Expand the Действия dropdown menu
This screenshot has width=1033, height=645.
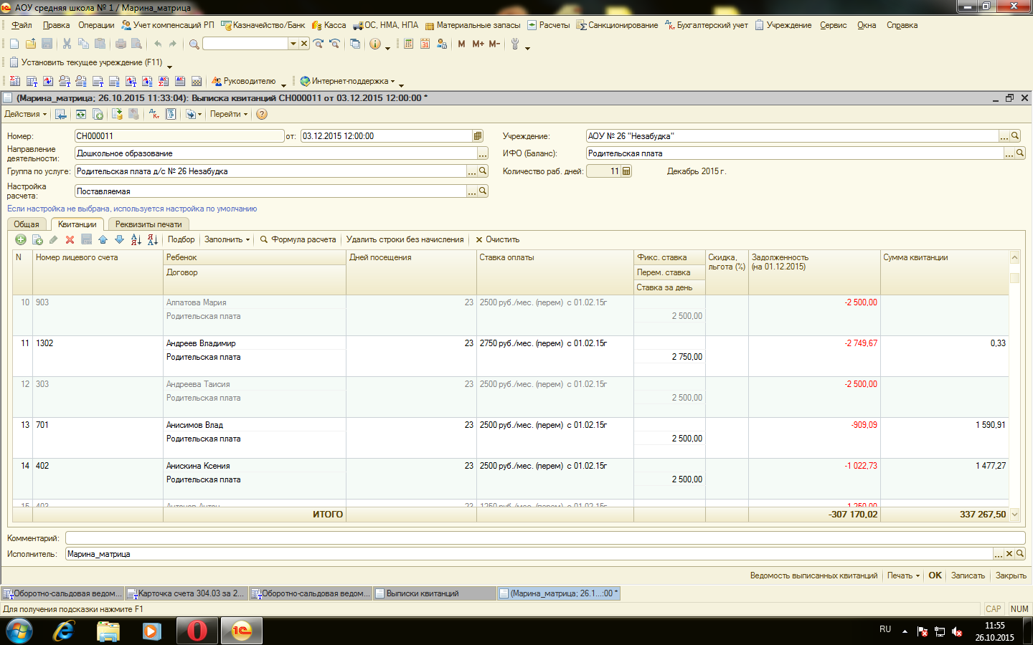click(25, 114)
